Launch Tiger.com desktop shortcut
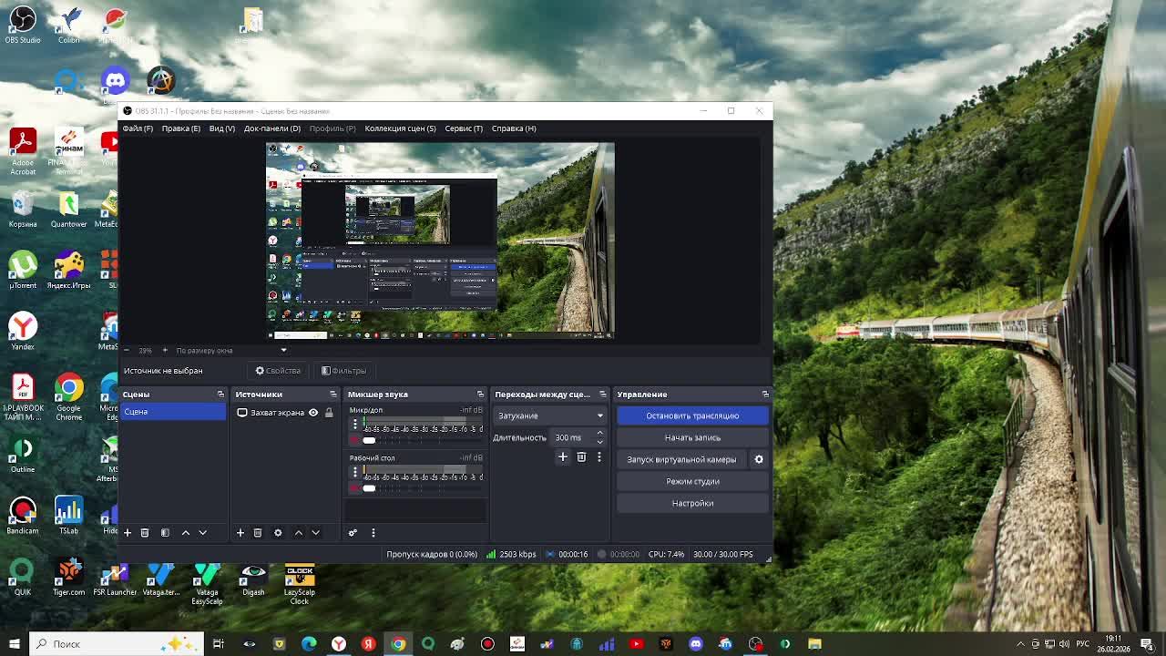The width and height of the screenshot is (1166, 656). pyautogui.click(x=68, y=578)
